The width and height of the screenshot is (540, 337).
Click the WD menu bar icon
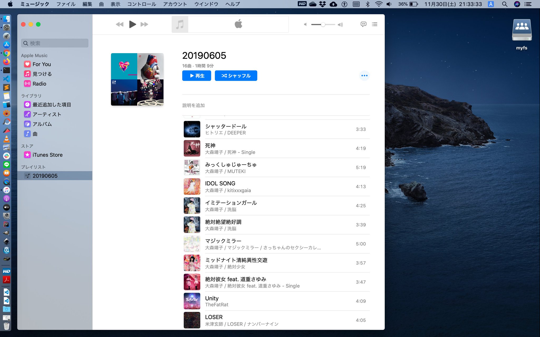302,4
